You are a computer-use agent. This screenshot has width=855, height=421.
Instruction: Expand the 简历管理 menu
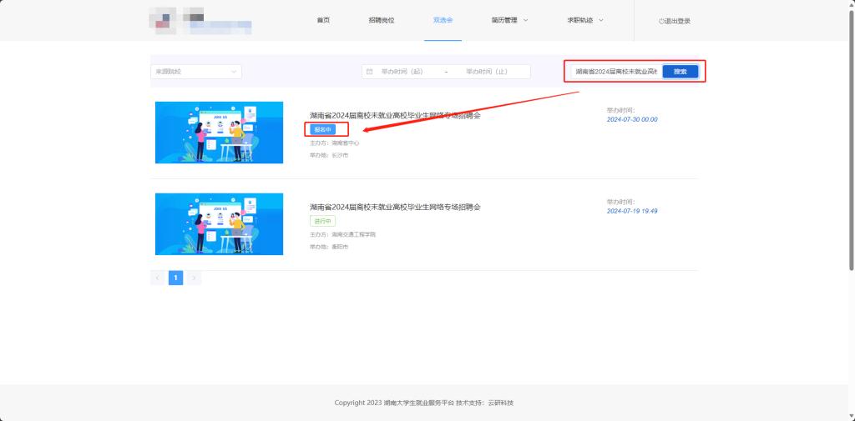[x=509, y=20]
